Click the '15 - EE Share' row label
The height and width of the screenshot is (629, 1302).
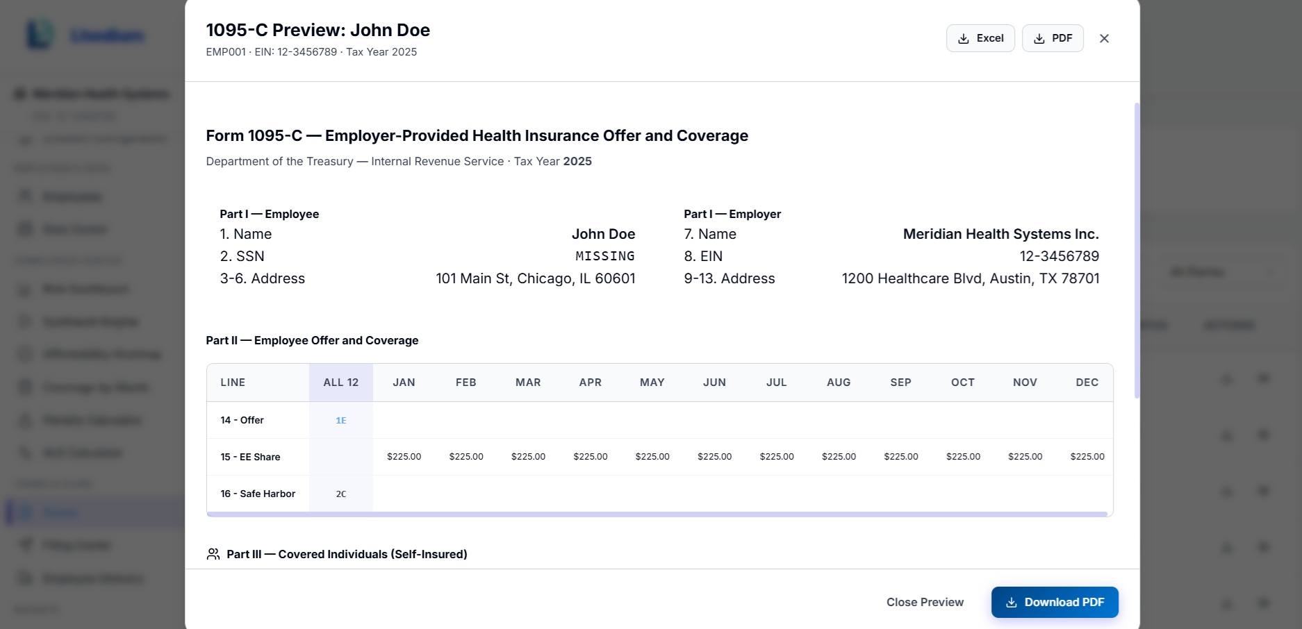click(250, 457)
